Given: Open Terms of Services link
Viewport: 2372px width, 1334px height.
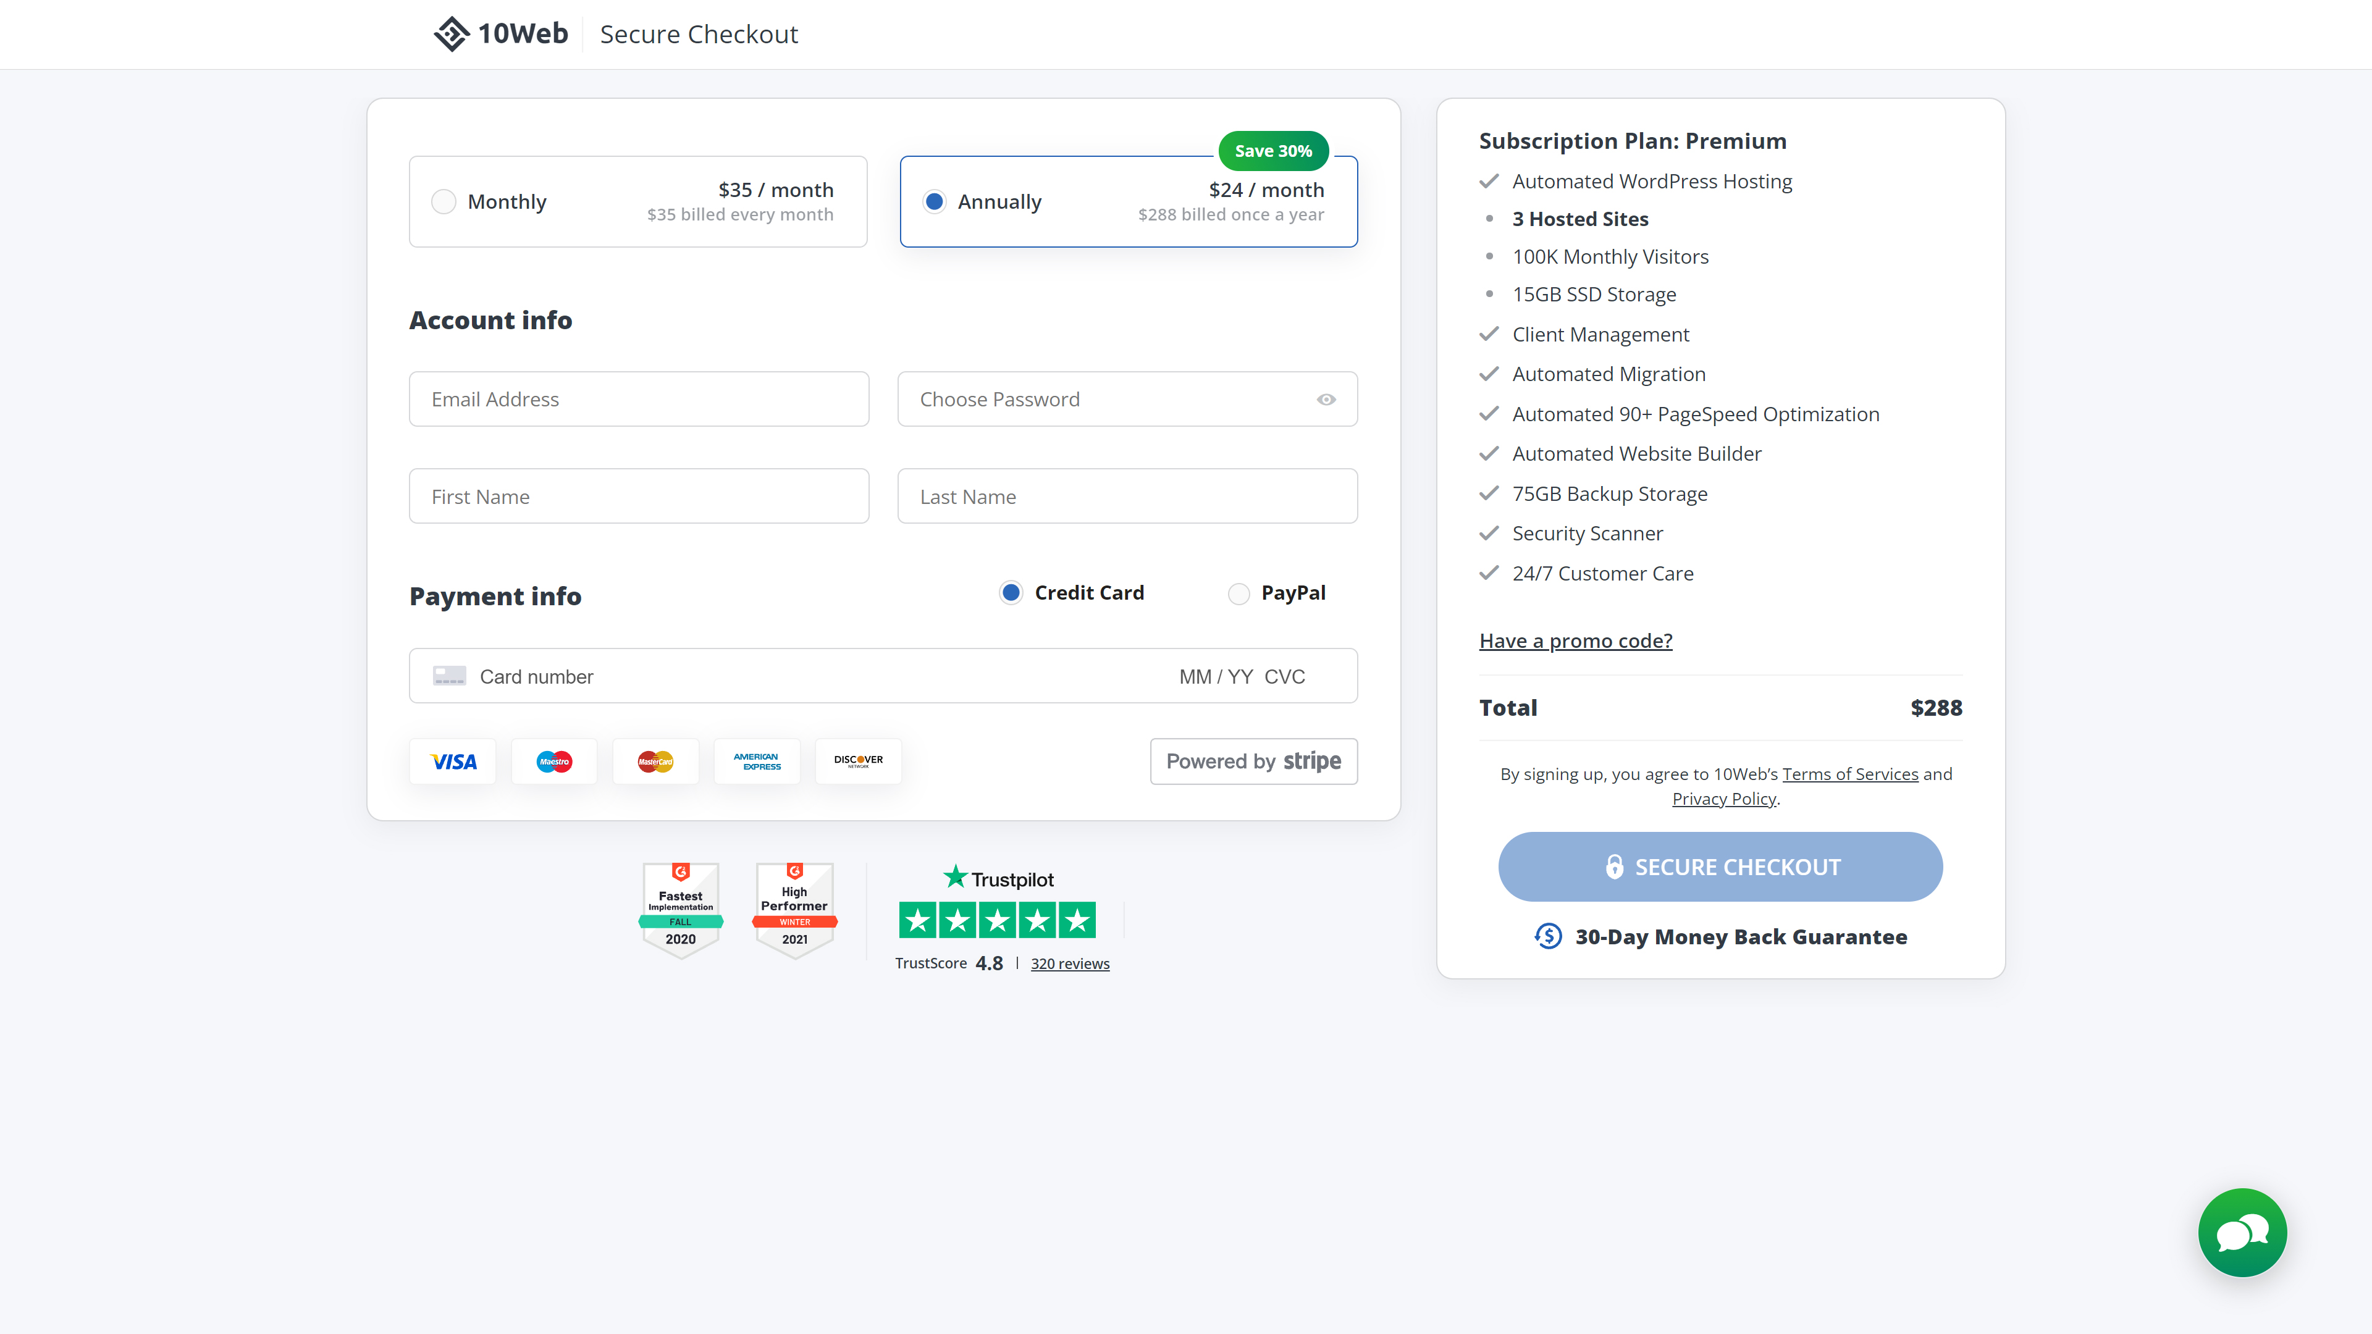Looking at the screenshot, I should 1850,774.
